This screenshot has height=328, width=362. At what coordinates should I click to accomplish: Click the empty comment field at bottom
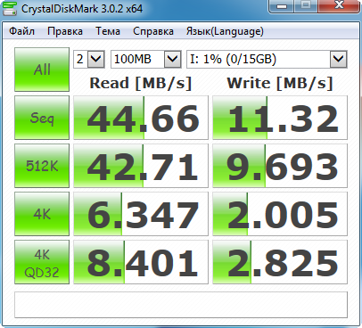pyautogui.click(x=181, y=305)
